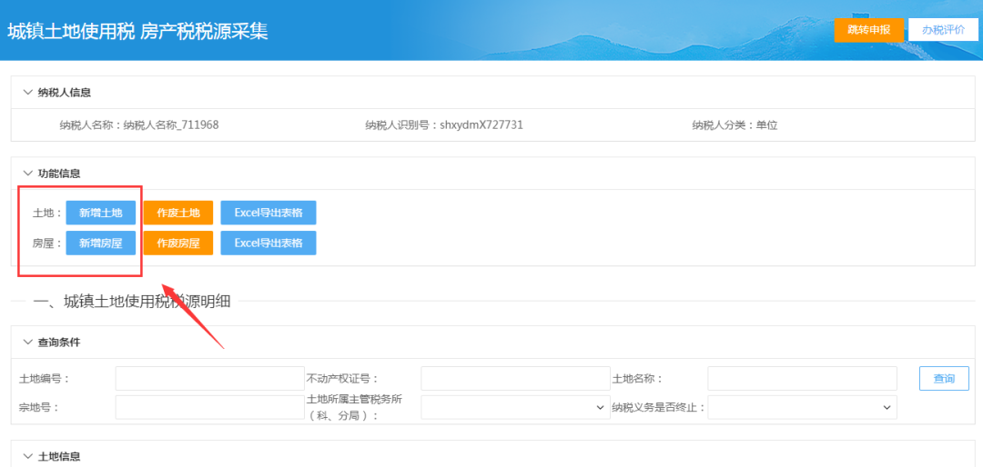Click the 一、城镇土地使用税税源明细 heading
This screenshot has height=467, width=983.
pos(132,302)
